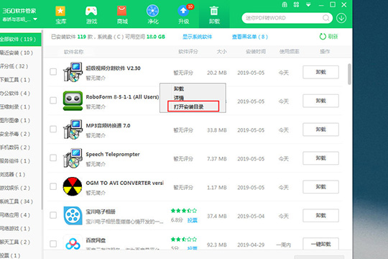Open the 宝库 star icon tab
Image resolution: width=388 pixels, height=259 pixels.
coord(60,15)
